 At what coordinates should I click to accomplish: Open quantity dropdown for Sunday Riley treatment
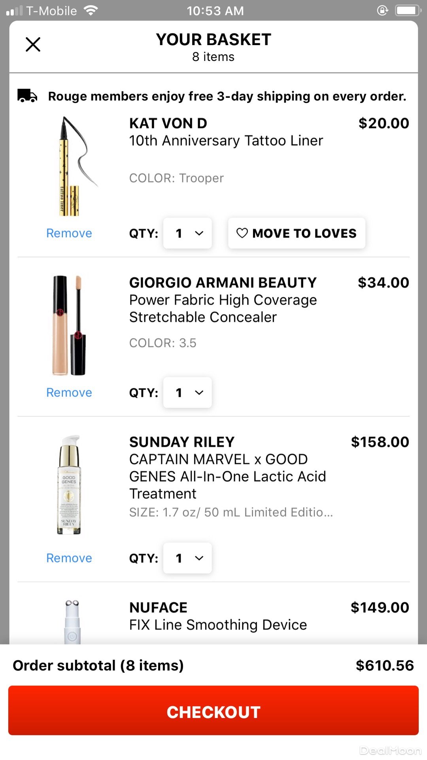(187, 558)
